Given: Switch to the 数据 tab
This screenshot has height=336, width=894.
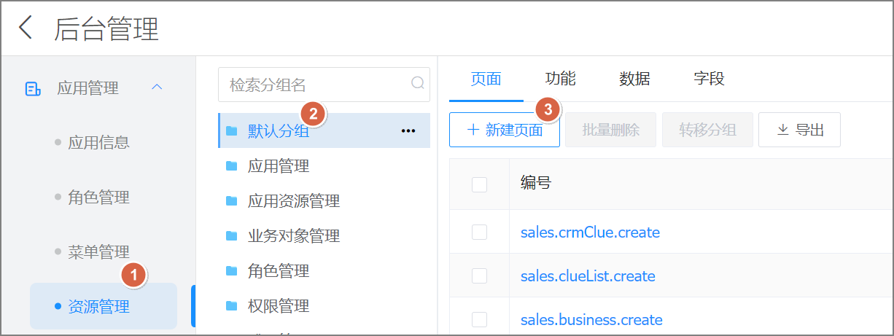Looking at the screenshot, I should click(x=634, y=79).
